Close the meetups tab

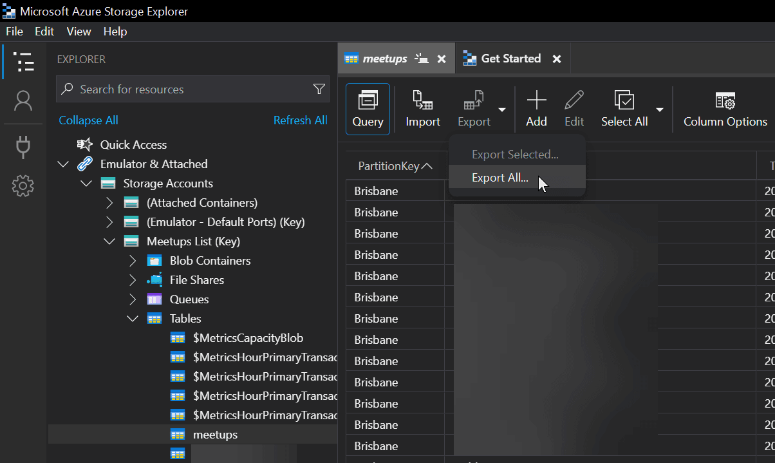click(442, 59)
